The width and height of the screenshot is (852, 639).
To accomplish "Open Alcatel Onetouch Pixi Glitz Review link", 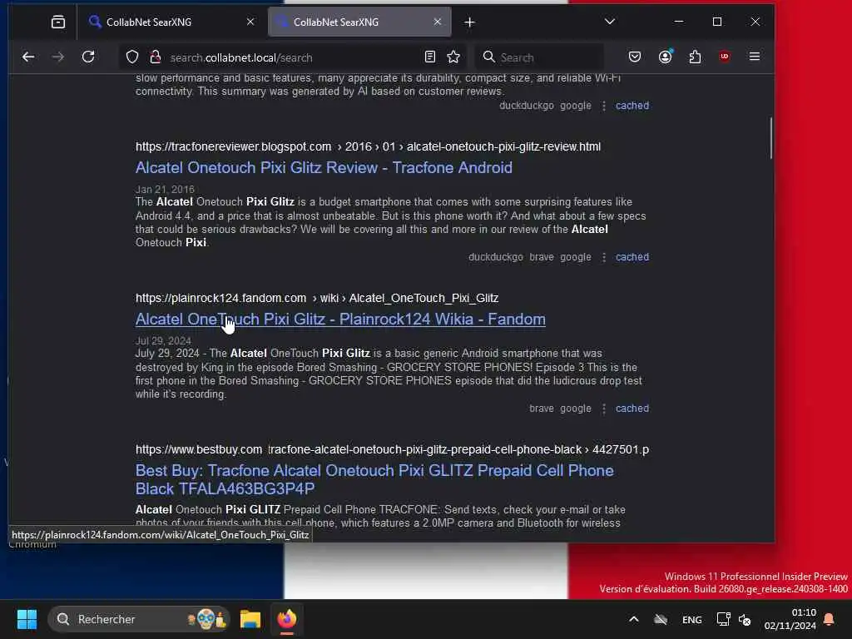I will 324,167.
